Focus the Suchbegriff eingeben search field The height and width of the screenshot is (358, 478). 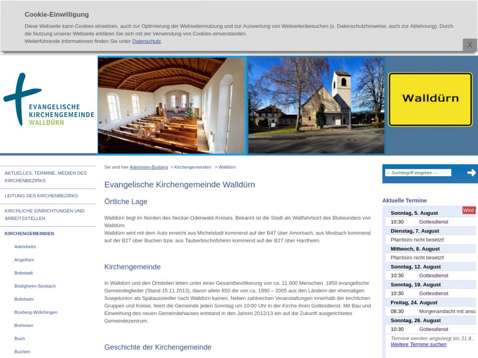418,173
